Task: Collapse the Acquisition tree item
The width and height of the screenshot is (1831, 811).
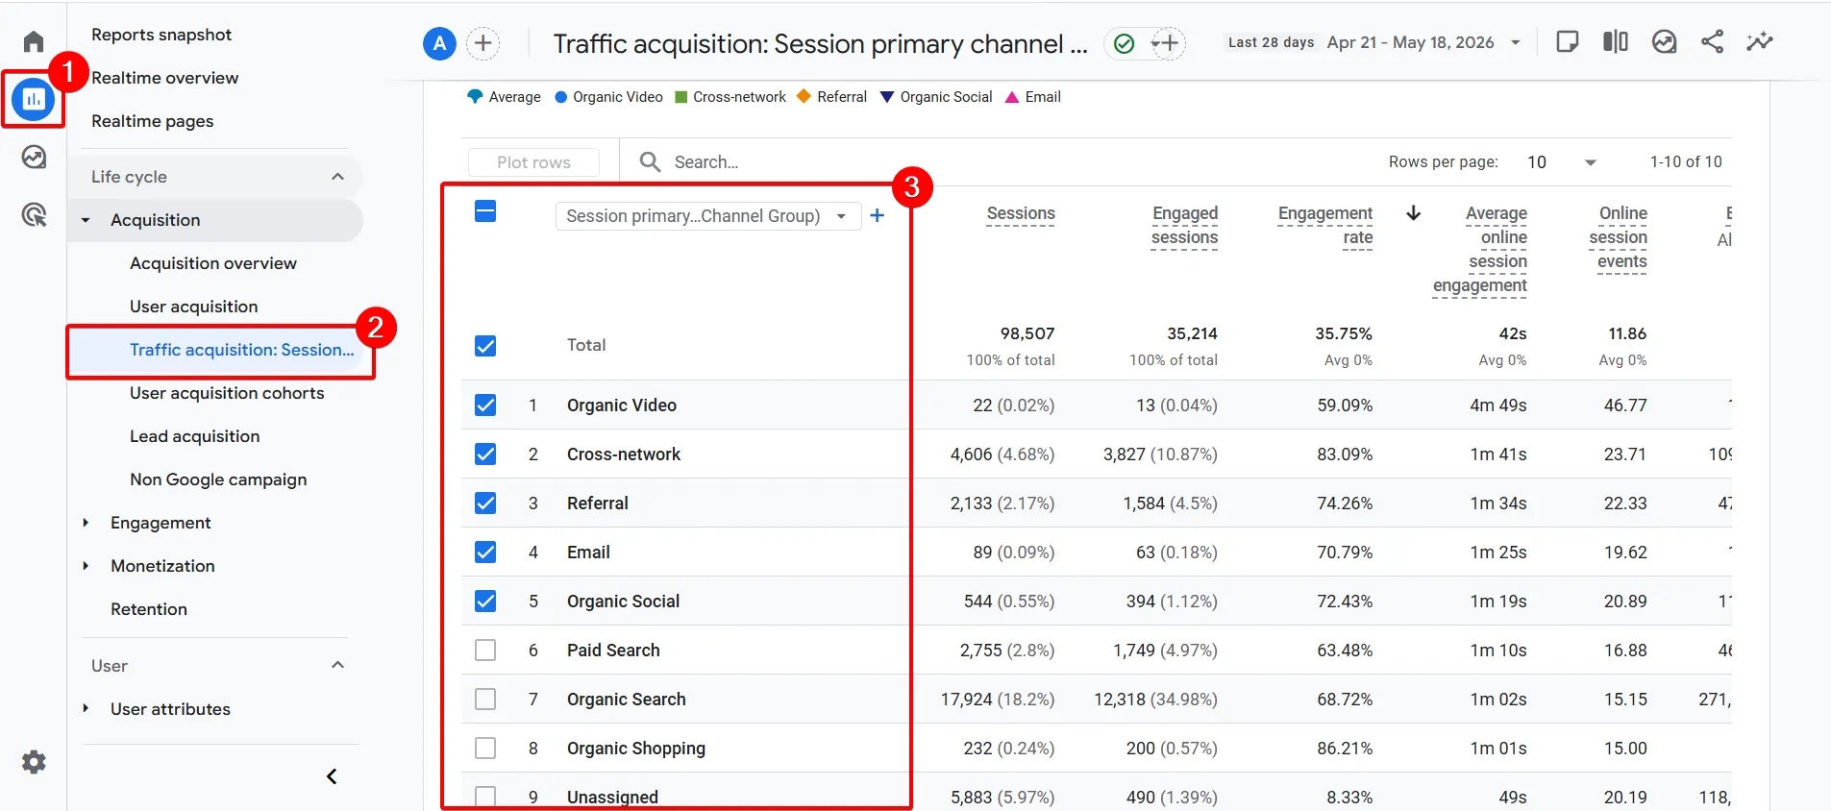Action: pos(86,220)
